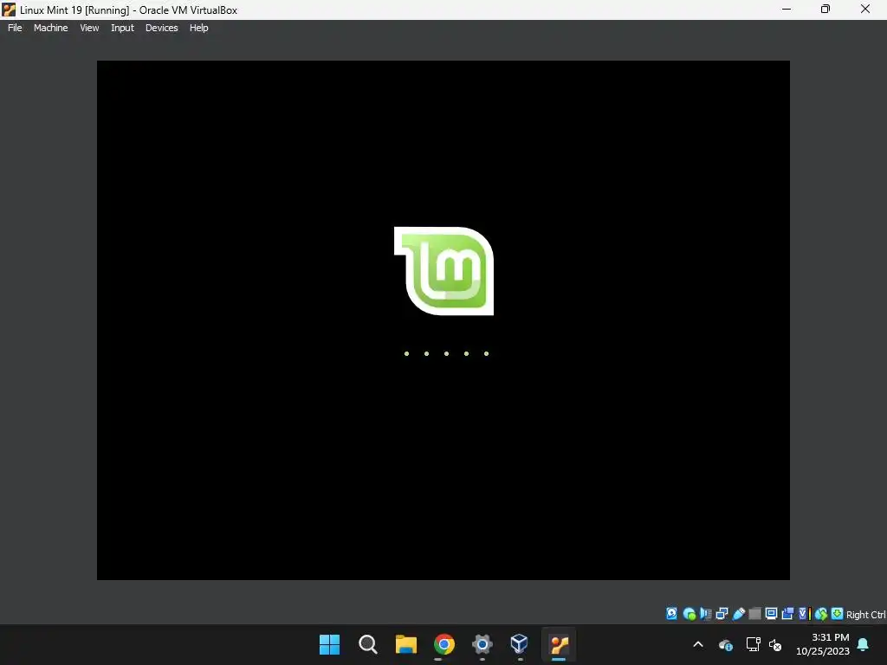The width and height of the screenshot is (887, 665).
Task: Open the Windows Start menu
Action: 329,644
